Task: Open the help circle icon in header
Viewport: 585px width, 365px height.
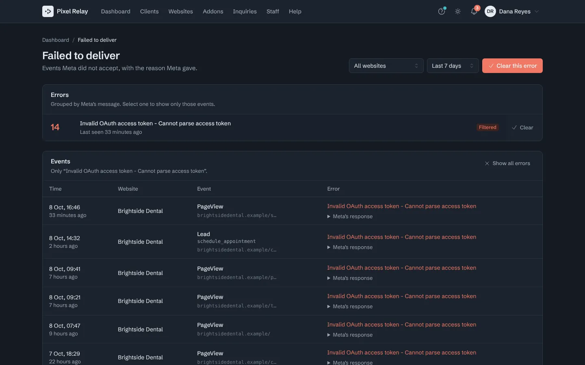Action: click(442, 11)
